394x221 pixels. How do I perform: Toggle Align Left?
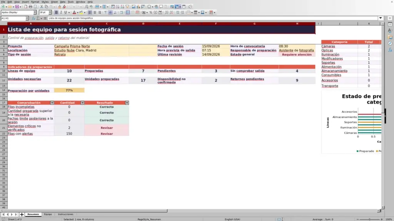90,13
